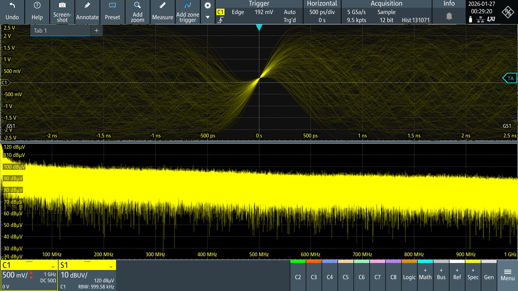Open the main Menu button
This screenshot has width=518, height=291.
(x=507, y=275)
